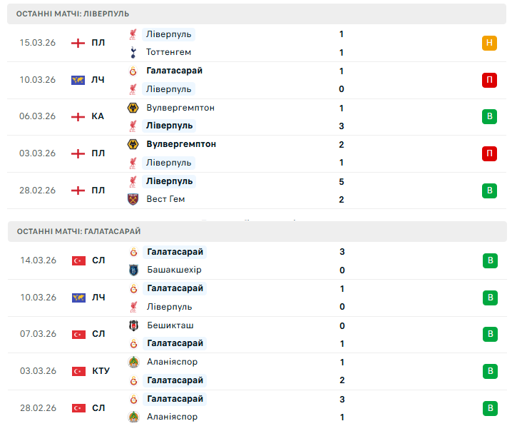The width and height of the screenshot is (512, 431).
Task: Click the West Ham club crest
Action: tap(132, 199)
